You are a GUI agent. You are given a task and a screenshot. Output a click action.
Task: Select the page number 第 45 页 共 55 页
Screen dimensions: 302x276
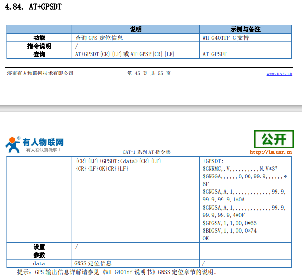point(149,73)
